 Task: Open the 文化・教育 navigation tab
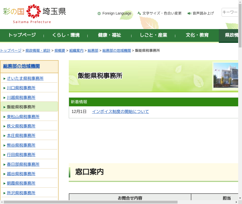click(197, 35)
